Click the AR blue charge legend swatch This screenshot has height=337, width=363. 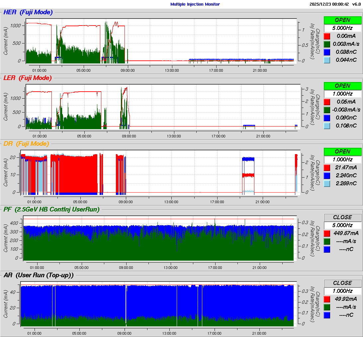click(327, 315)
